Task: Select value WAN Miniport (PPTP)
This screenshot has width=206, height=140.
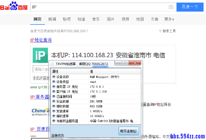Action: pos(104,77)
